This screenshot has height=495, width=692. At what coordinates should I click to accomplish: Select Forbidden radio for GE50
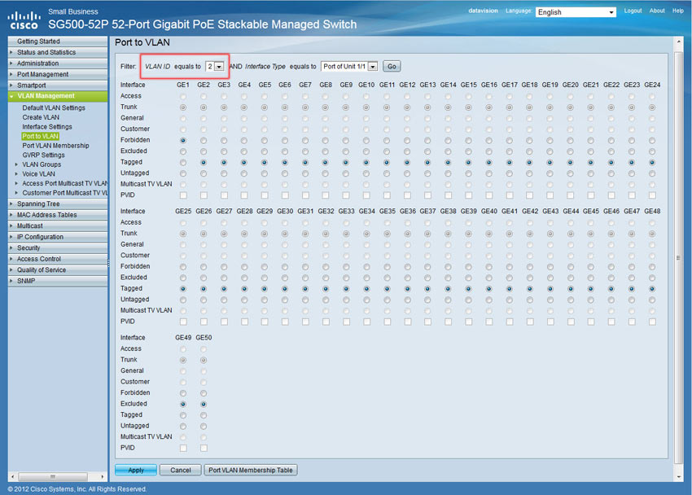coord(204,393)
